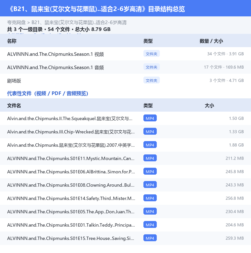The height and width of the screenshot is (253, 251).
Task: Click MP4 badge for S01E08 file
Action: pos(150,185)
